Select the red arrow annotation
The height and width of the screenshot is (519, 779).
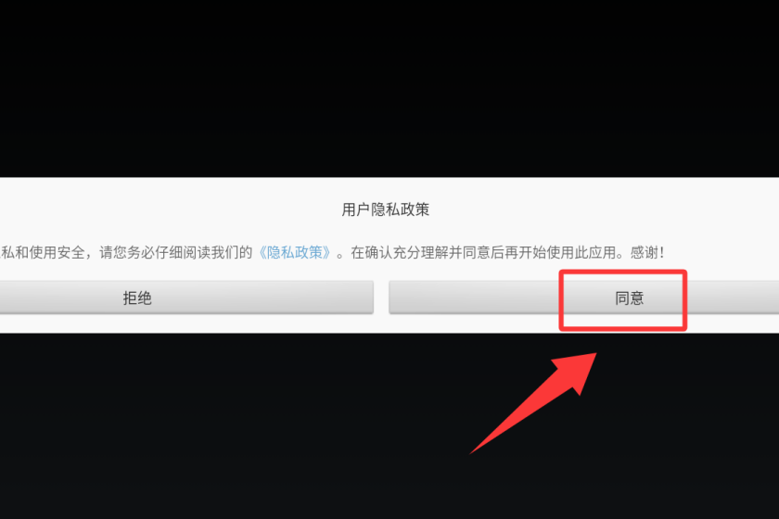[x=534, y=402]
